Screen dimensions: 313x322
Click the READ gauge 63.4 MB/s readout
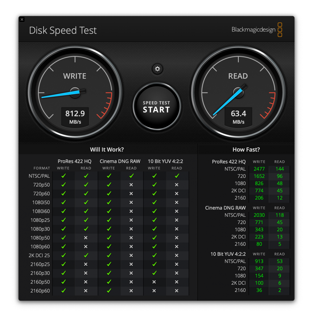[238, 117]
